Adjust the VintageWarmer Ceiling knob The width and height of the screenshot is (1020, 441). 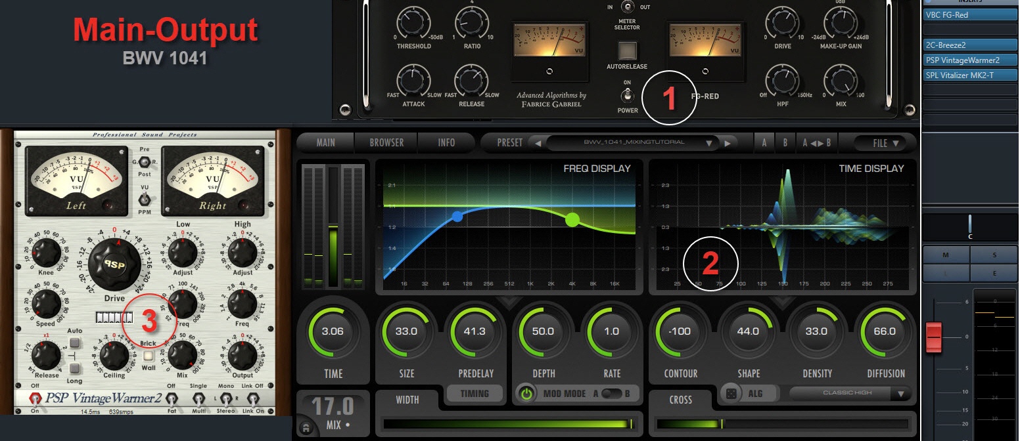[x=114, y=355]
